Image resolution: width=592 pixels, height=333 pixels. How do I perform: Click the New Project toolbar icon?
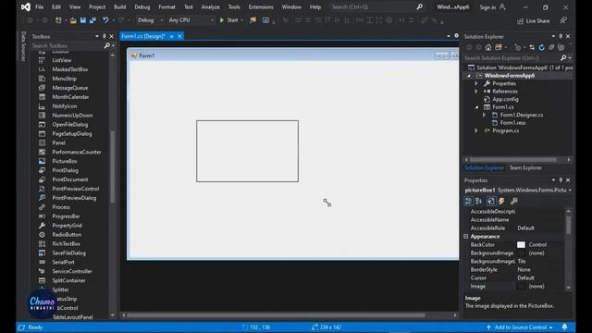[x=58, y=20]
